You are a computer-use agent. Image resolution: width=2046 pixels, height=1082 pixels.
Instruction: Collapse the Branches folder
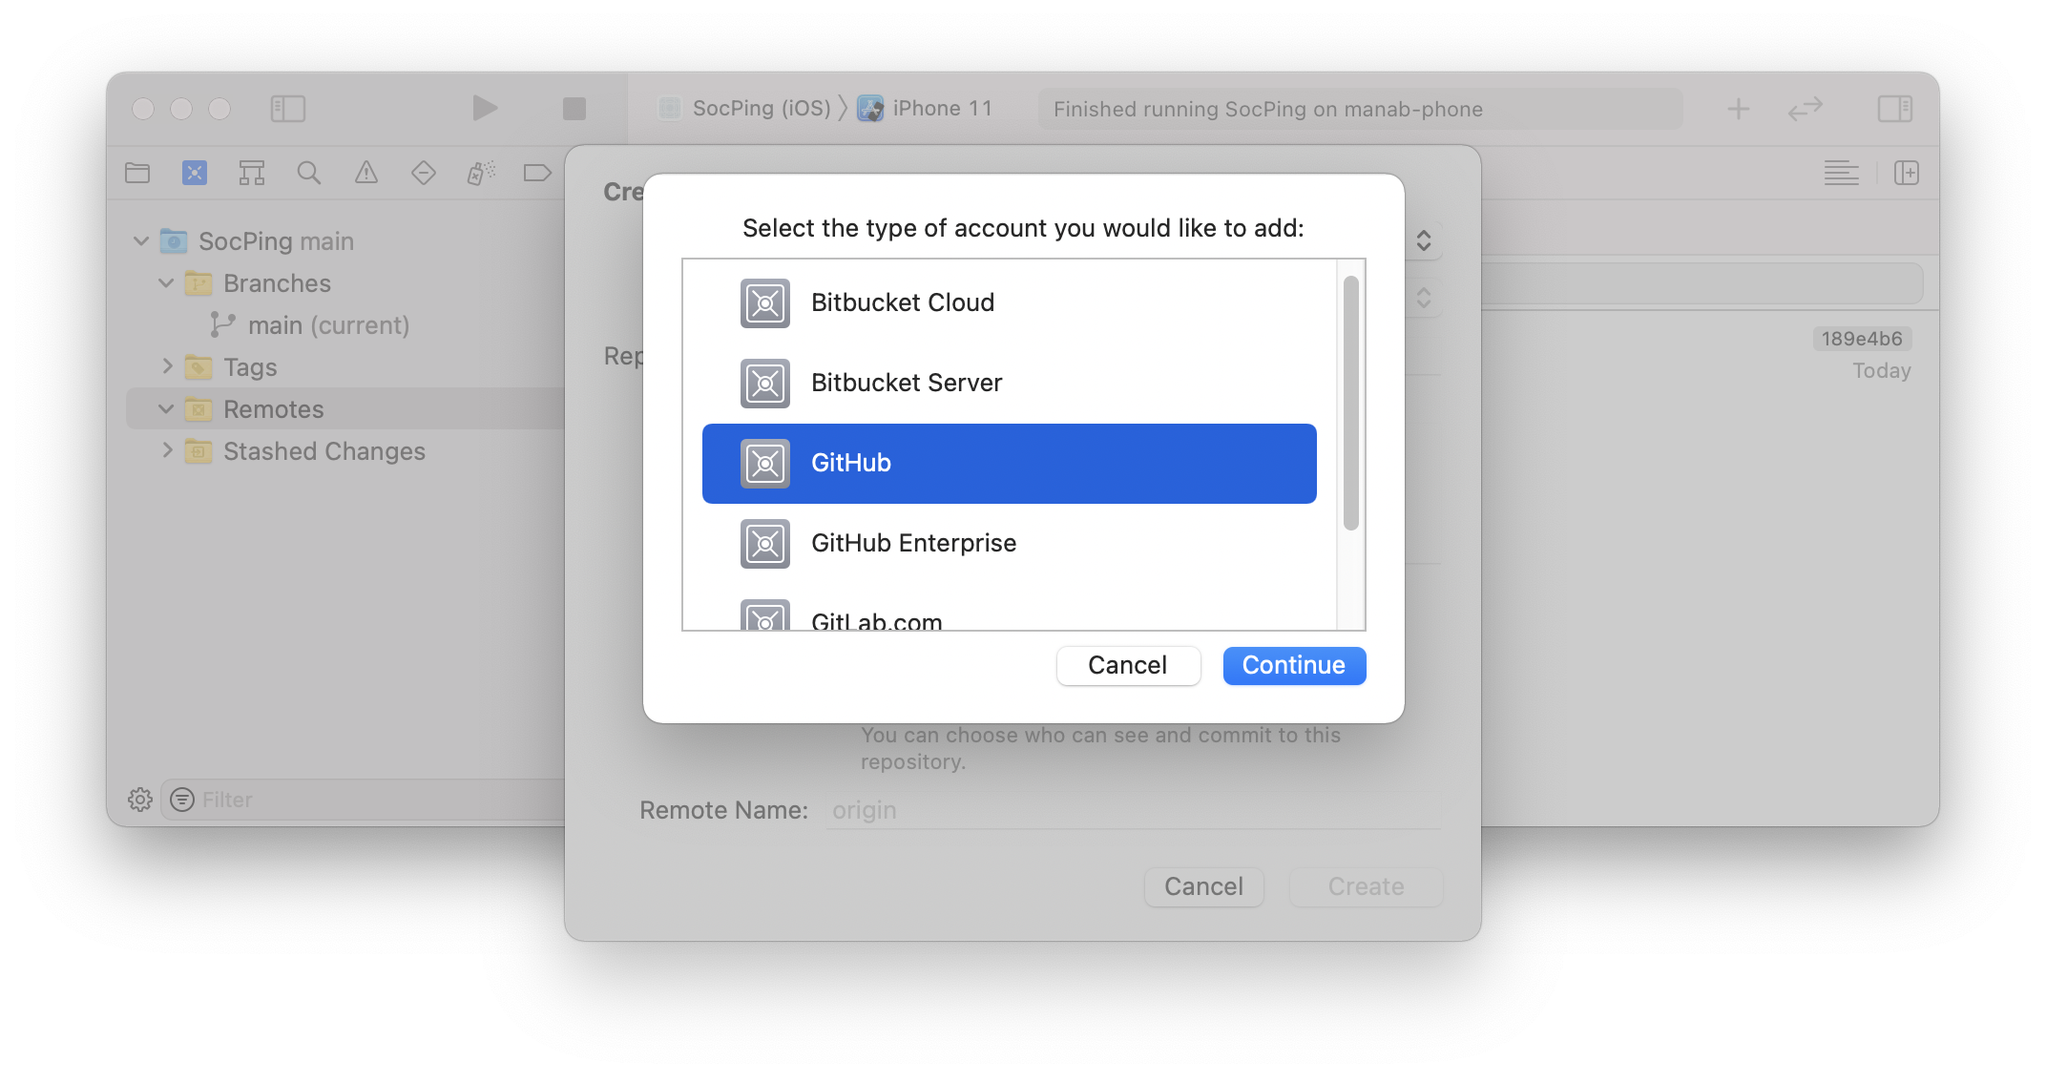point(166,282)
